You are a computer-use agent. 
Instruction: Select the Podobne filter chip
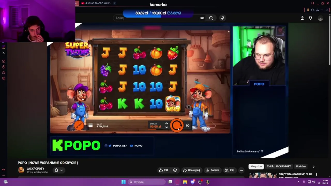[x=301, y=166]
